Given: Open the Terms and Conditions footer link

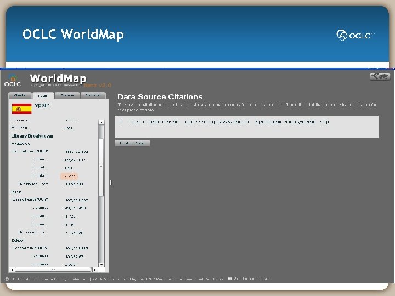Looking at the screenshot, I should [204, 279].
